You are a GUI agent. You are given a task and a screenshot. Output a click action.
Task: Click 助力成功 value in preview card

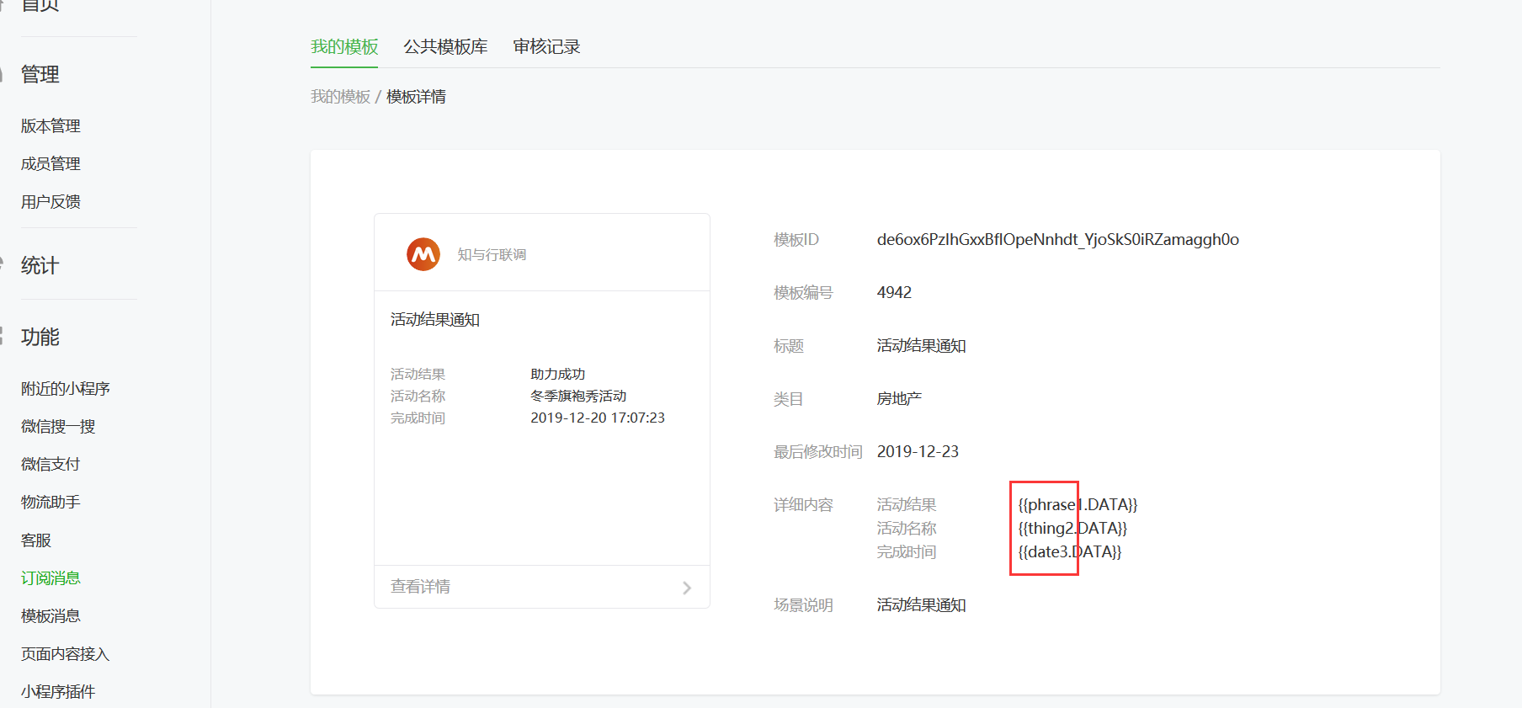pos(557,374)
